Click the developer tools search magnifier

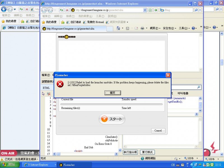pos(199,87)
